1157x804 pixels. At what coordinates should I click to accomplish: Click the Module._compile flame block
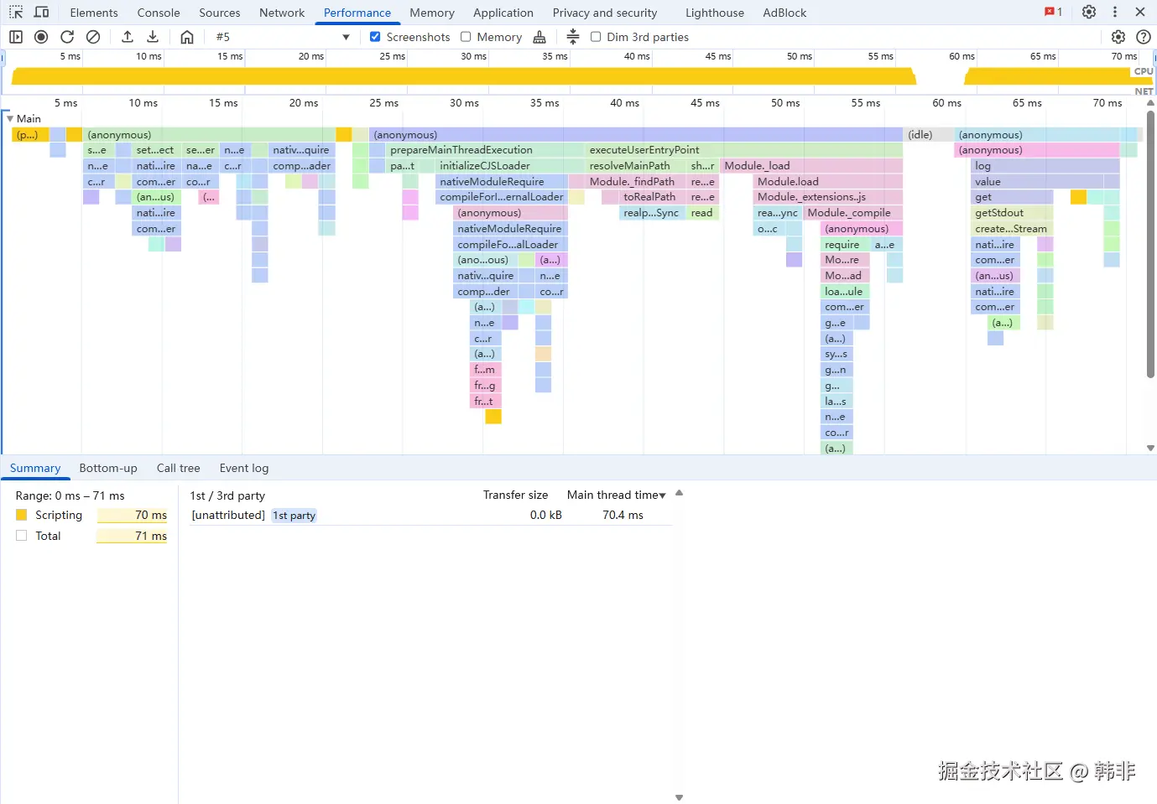pos(853,213)
